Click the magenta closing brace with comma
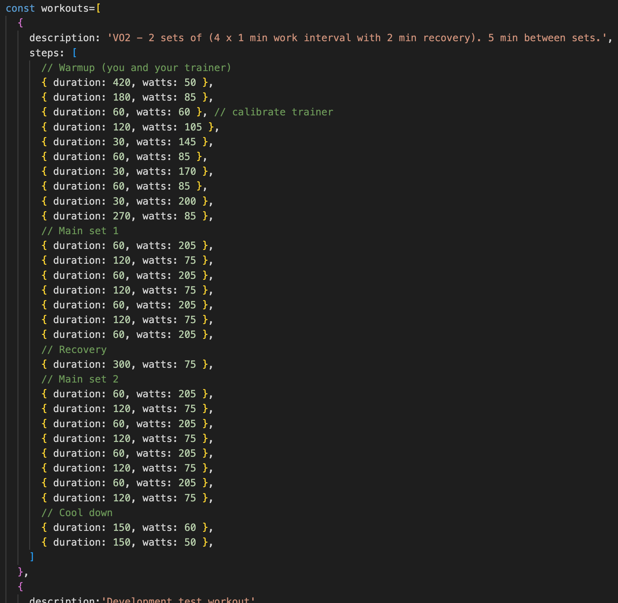This screenshot has width=618, height=603. 23,572
